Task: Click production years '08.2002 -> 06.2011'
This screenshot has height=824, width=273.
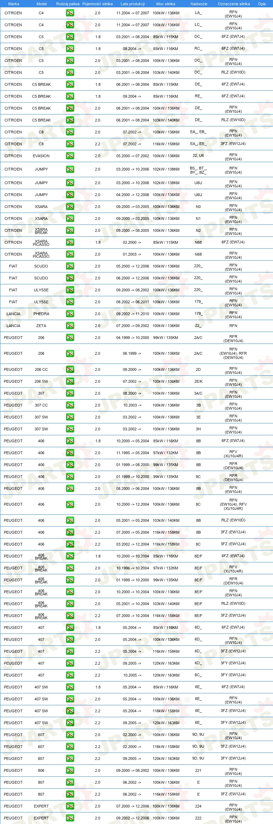Action: coord(133,302)
